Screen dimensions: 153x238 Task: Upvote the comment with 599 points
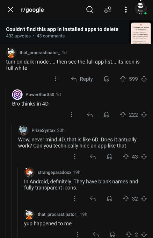coord(123,79)
